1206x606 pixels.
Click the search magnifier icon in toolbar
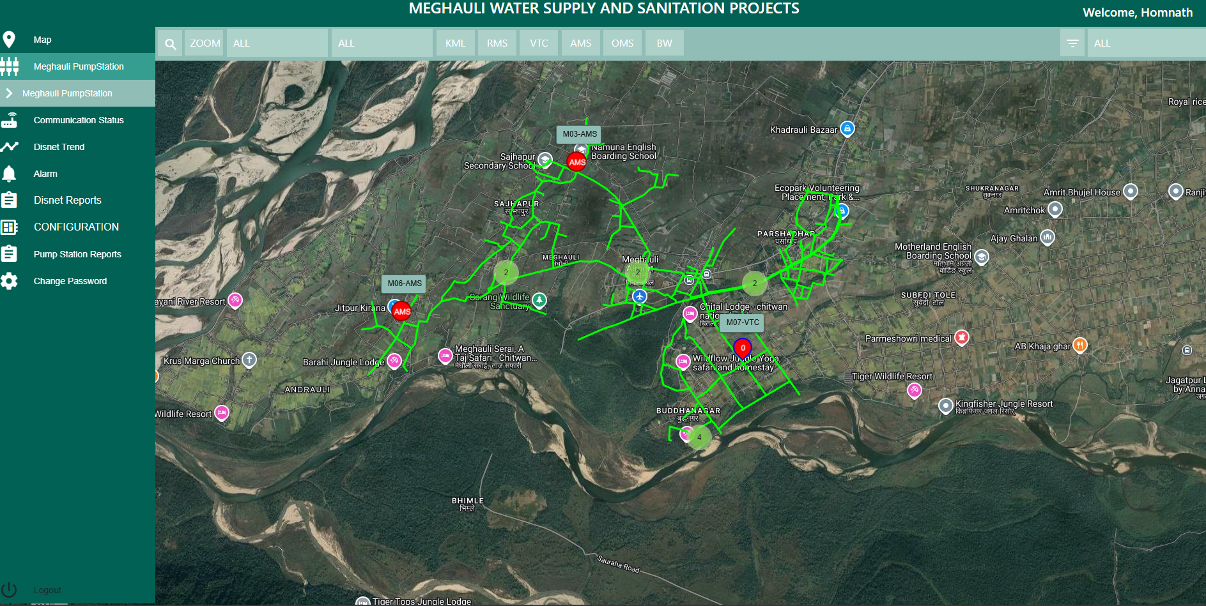(x=170, y=43)
